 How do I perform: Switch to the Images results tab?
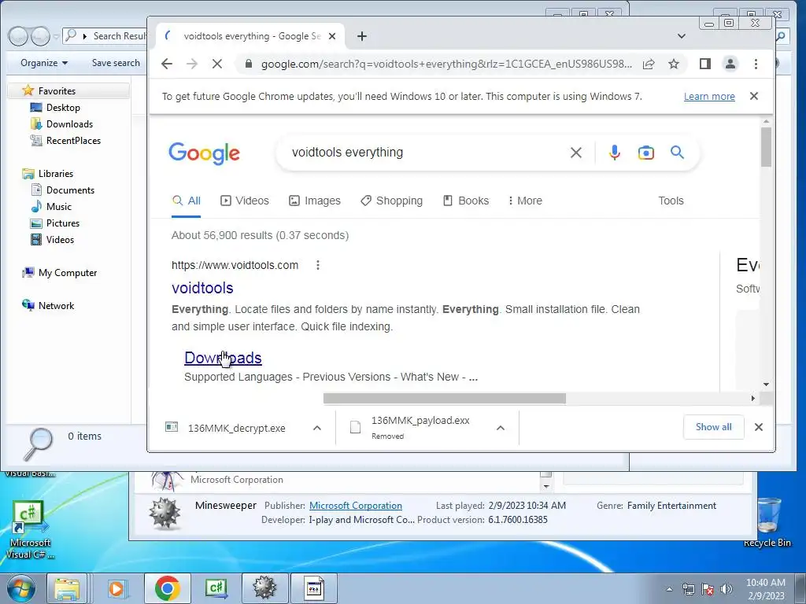[x=315, y=201]
